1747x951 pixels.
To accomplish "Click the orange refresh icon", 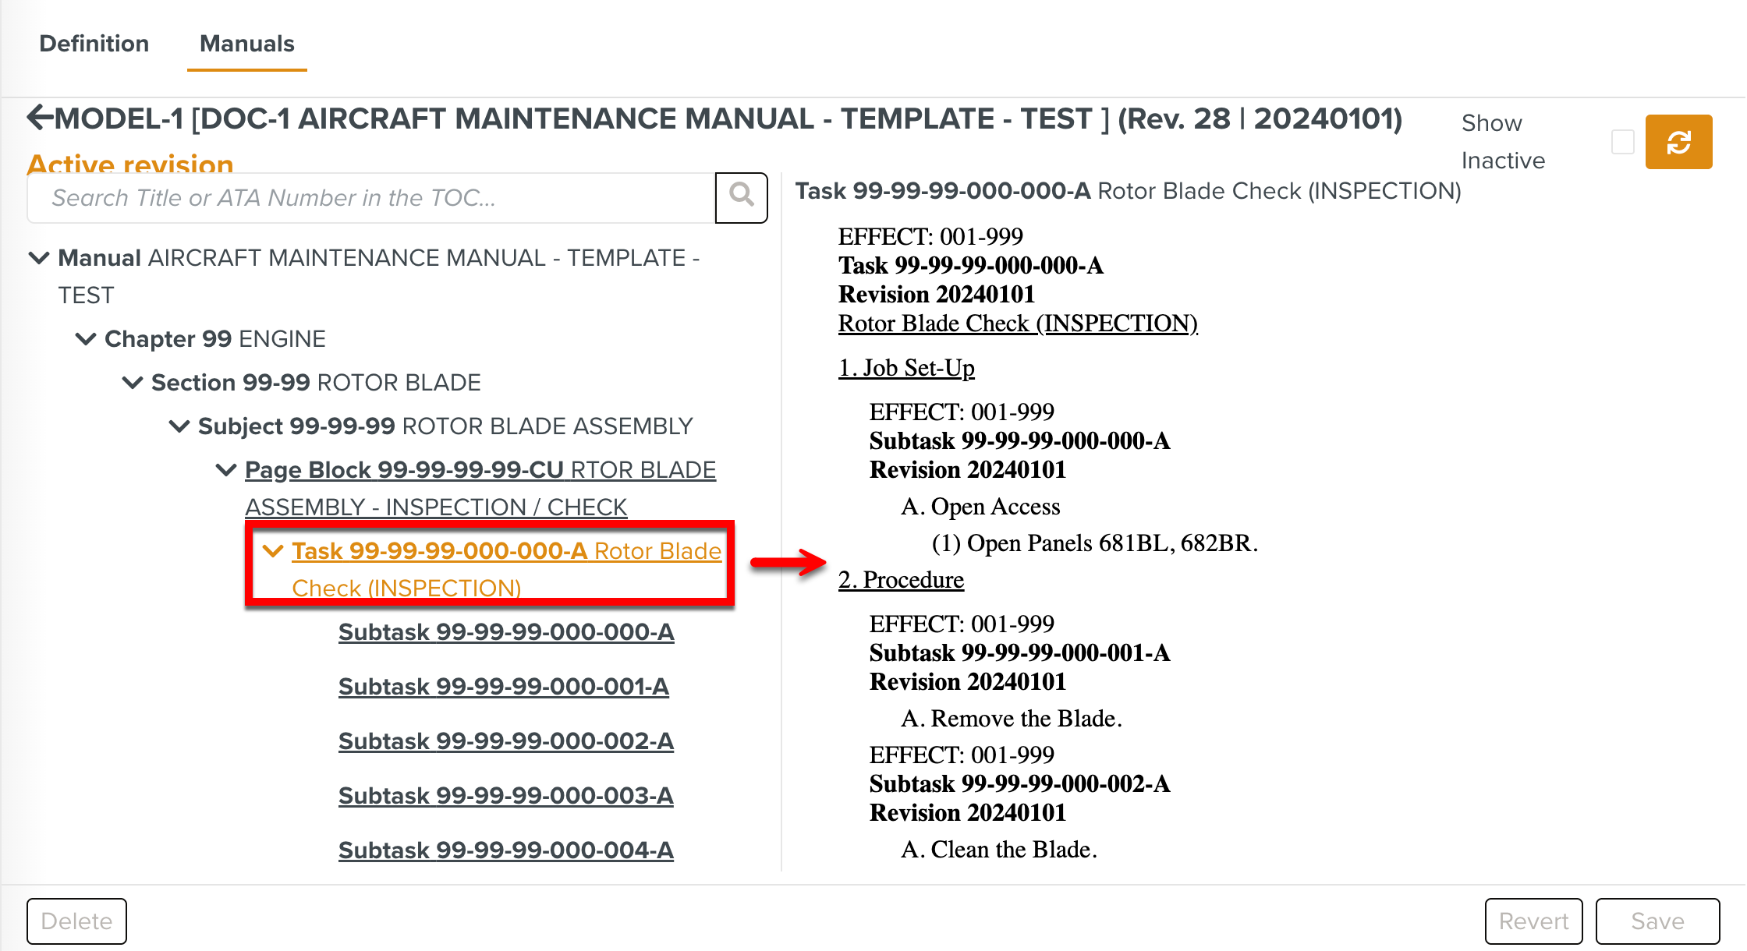I will click(x=1679, y=142).
